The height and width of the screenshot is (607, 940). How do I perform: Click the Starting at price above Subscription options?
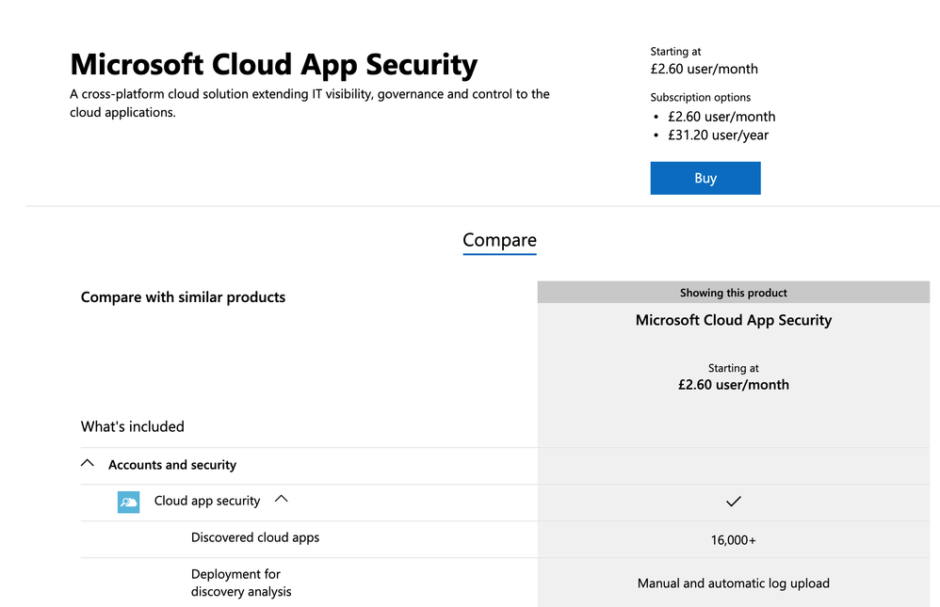704,69
